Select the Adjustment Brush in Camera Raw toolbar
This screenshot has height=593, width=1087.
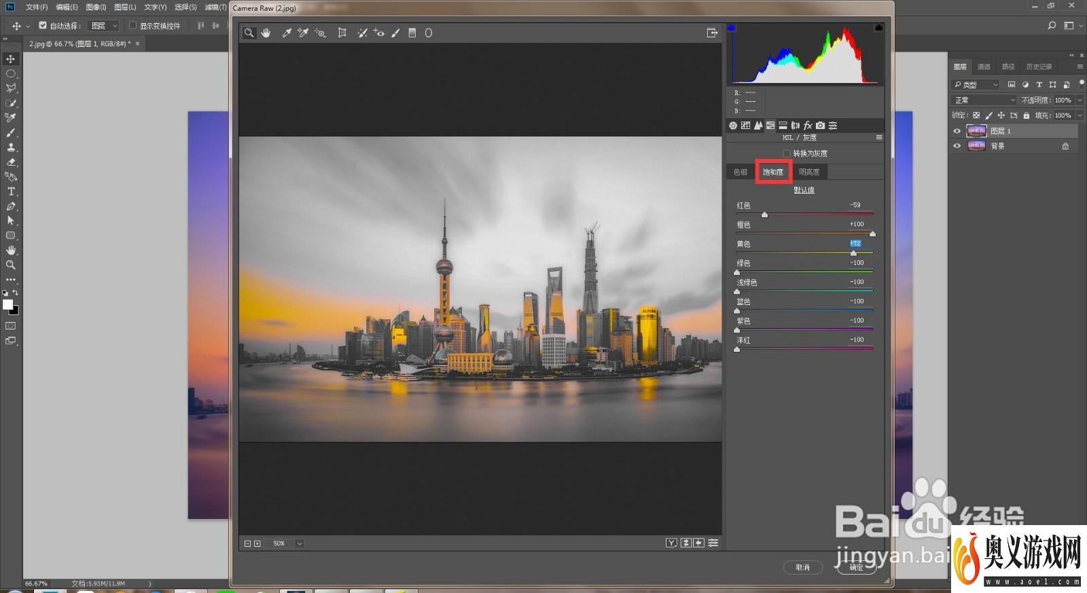point(395,33)
